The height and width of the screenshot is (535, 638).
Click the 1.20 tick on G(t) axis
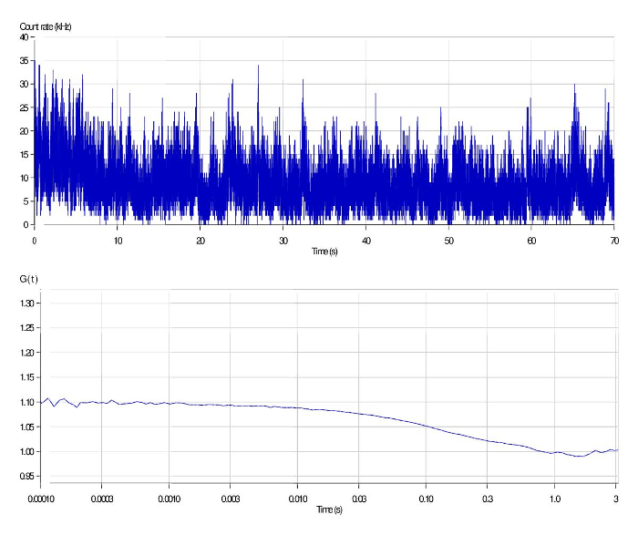pyautogui.click(x=27, y=353)
